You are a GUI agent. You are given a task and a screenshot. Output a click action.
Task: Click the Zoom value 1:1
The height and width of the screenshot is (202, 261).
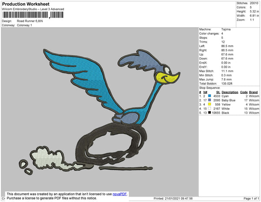click(252, 20)
